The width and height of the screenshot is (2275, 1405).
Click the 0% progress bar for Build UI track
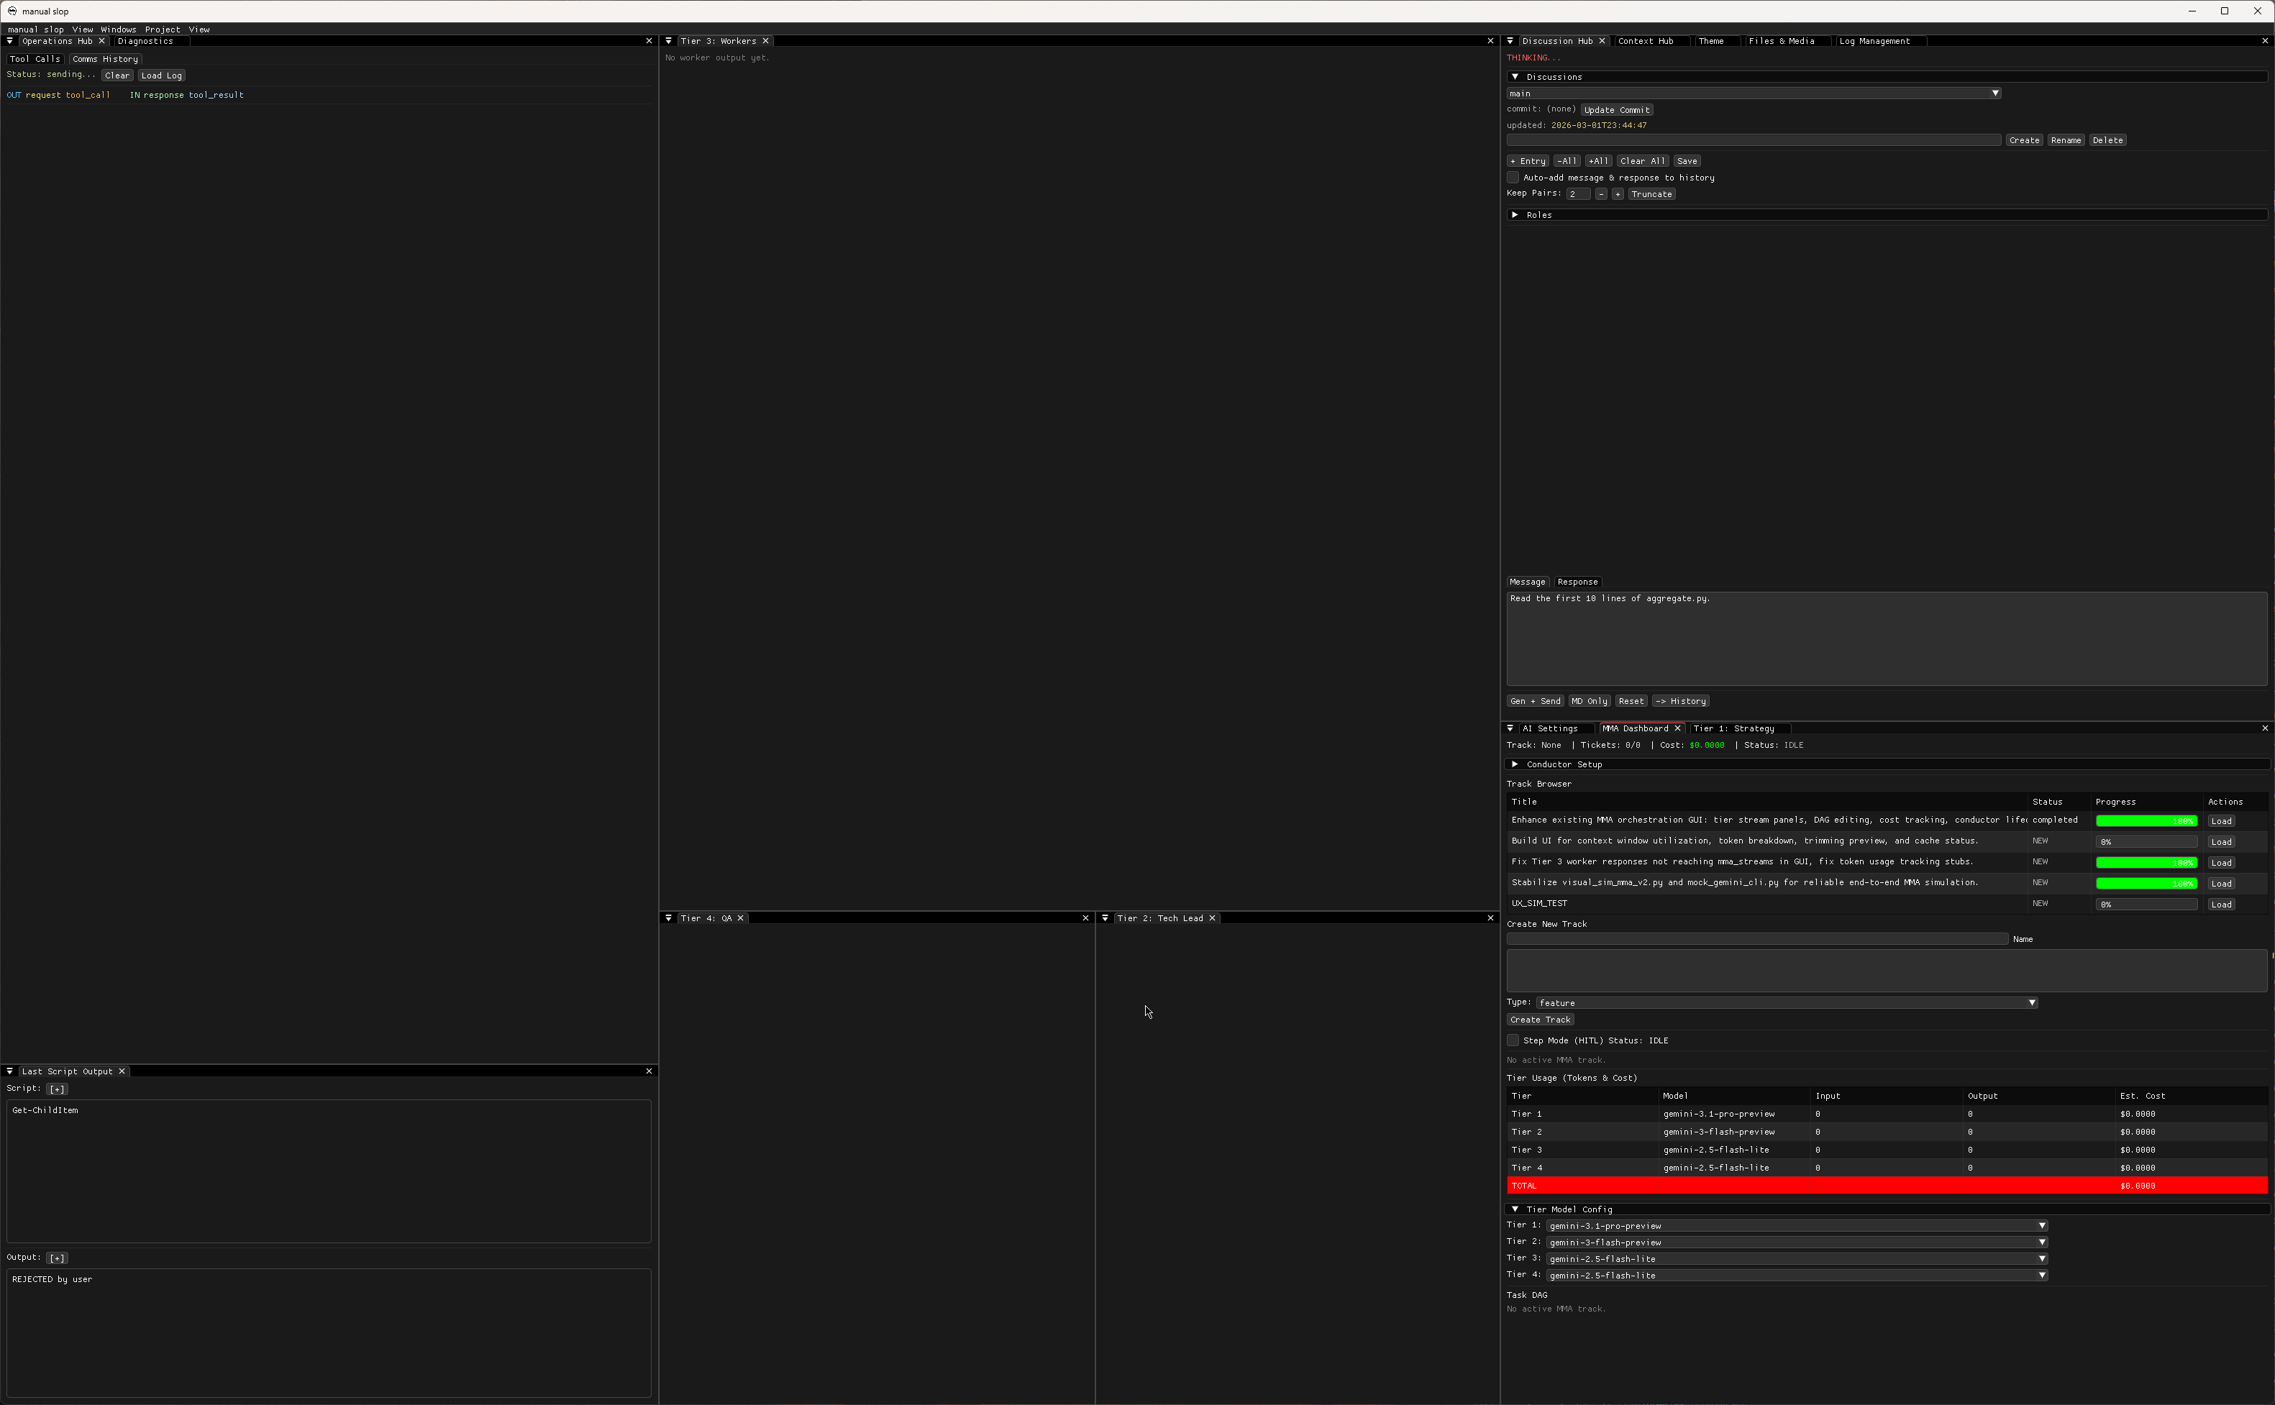(x=2146, y=842)
